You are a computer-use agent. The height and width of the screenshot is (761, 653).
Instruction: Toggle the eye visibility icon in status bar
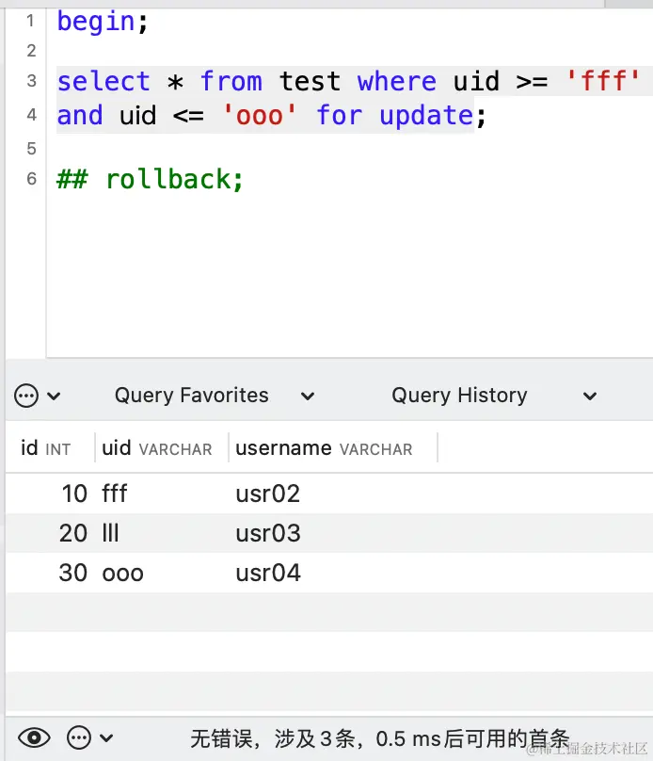34,738
